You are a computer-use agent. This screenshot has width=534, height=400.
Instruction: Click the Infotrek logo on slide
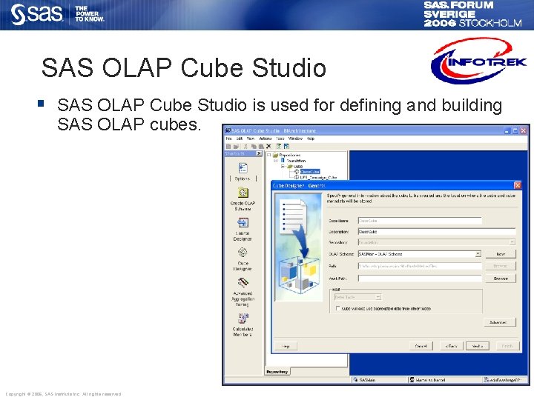pos(479,61)
